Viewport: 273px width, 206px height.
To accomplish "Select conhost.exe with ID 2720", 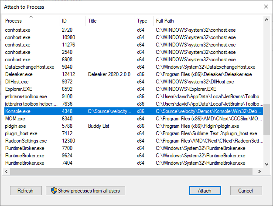I will coord(133,30).
